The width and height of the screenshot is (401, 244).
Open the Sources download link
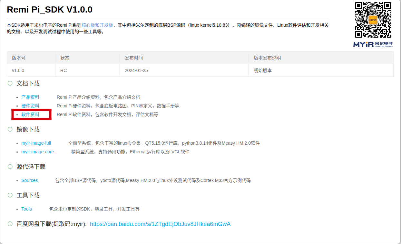(30, 180)
